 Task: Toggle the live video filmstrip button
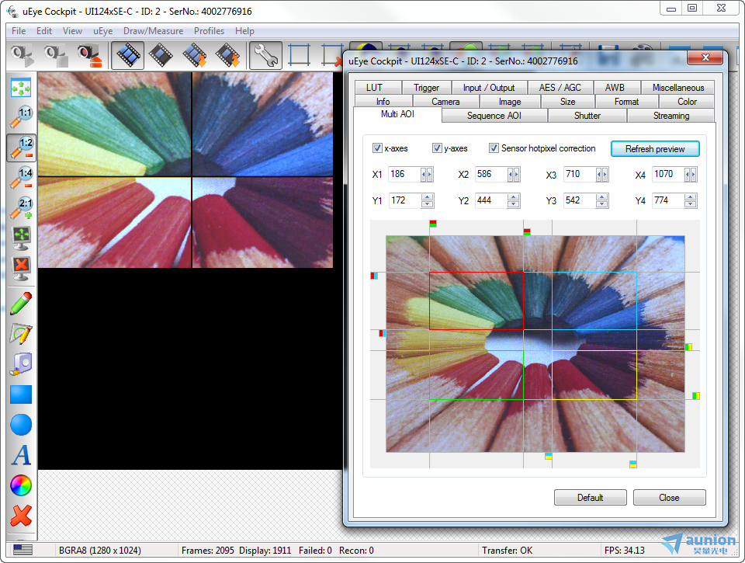[127, 55]
